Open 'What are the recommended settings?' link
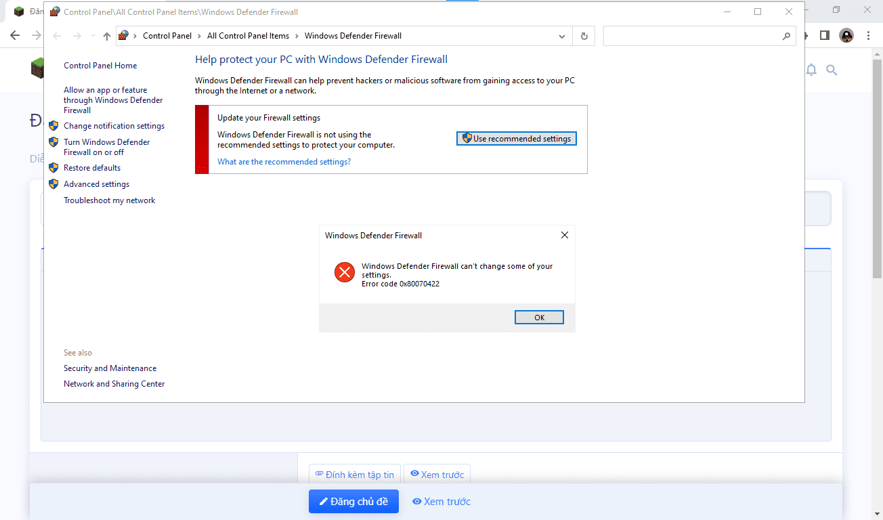This screenshot has height=520, width=883. (x=284, y=162)
